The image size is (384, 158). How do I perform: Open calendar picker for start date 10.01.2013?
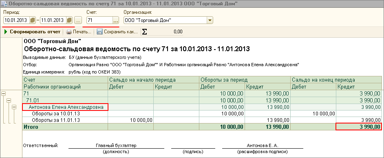point(33,20)
